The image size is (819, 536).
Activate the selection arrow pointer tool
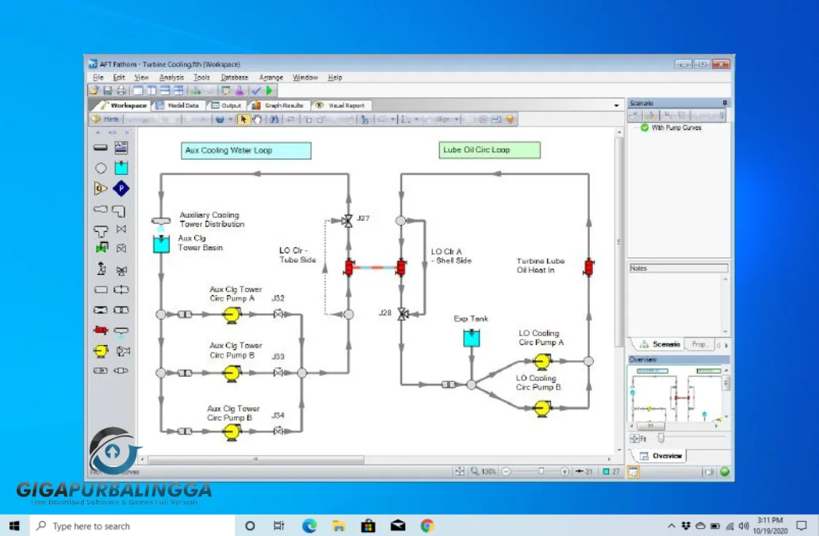pyautogui.click(x=244, y=119)
